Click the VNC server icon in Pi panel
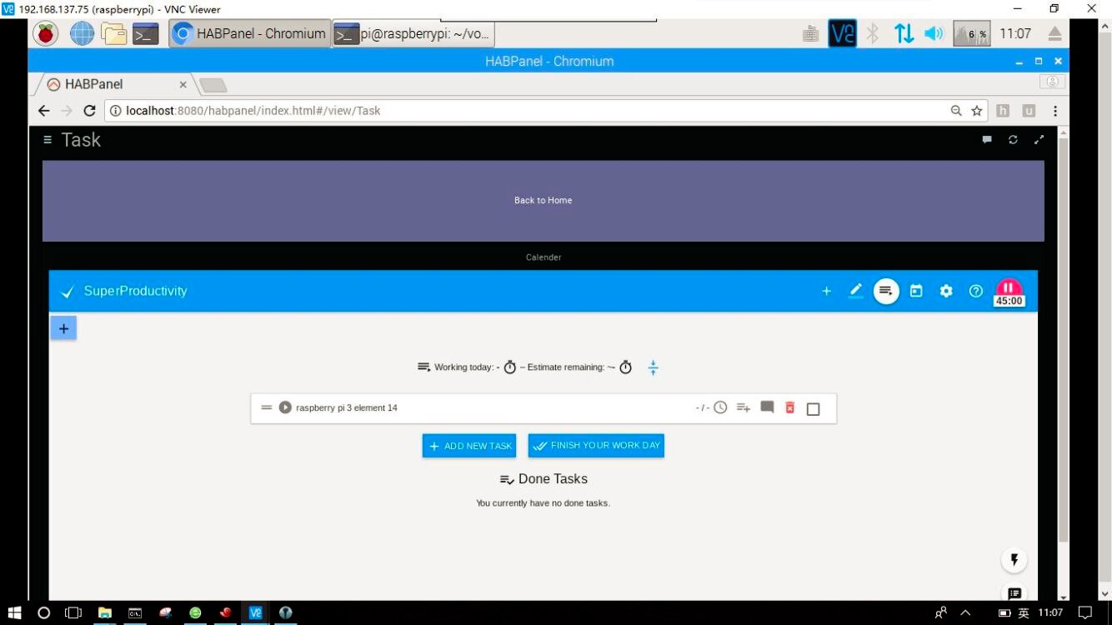 coord(842,33)
